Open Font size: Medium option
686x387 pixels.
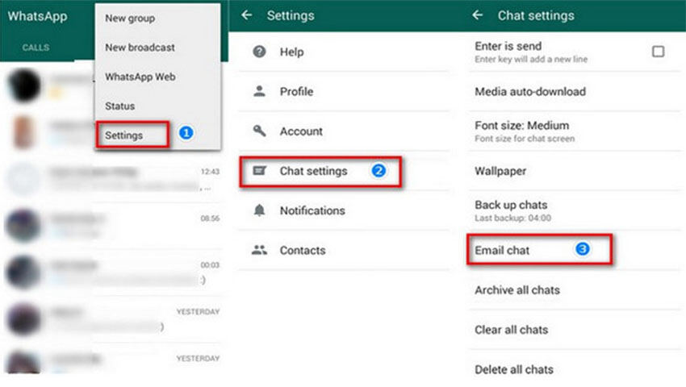[x=521, y=131]
